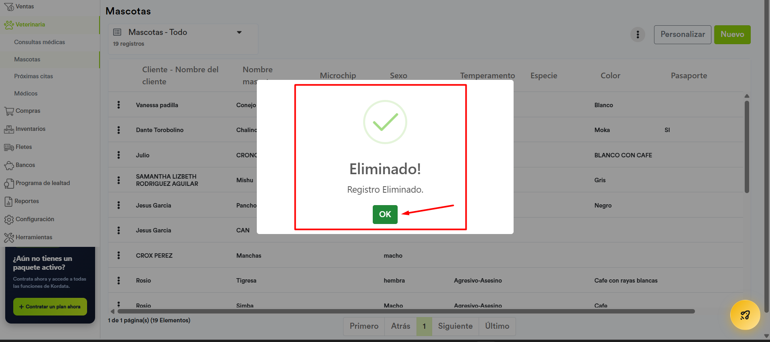Go to Siguiente page in pagination

tap(455, 326)
